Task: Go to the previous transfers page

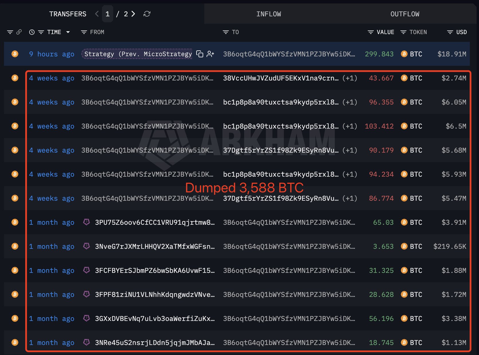Action: (x=97, y=14)
